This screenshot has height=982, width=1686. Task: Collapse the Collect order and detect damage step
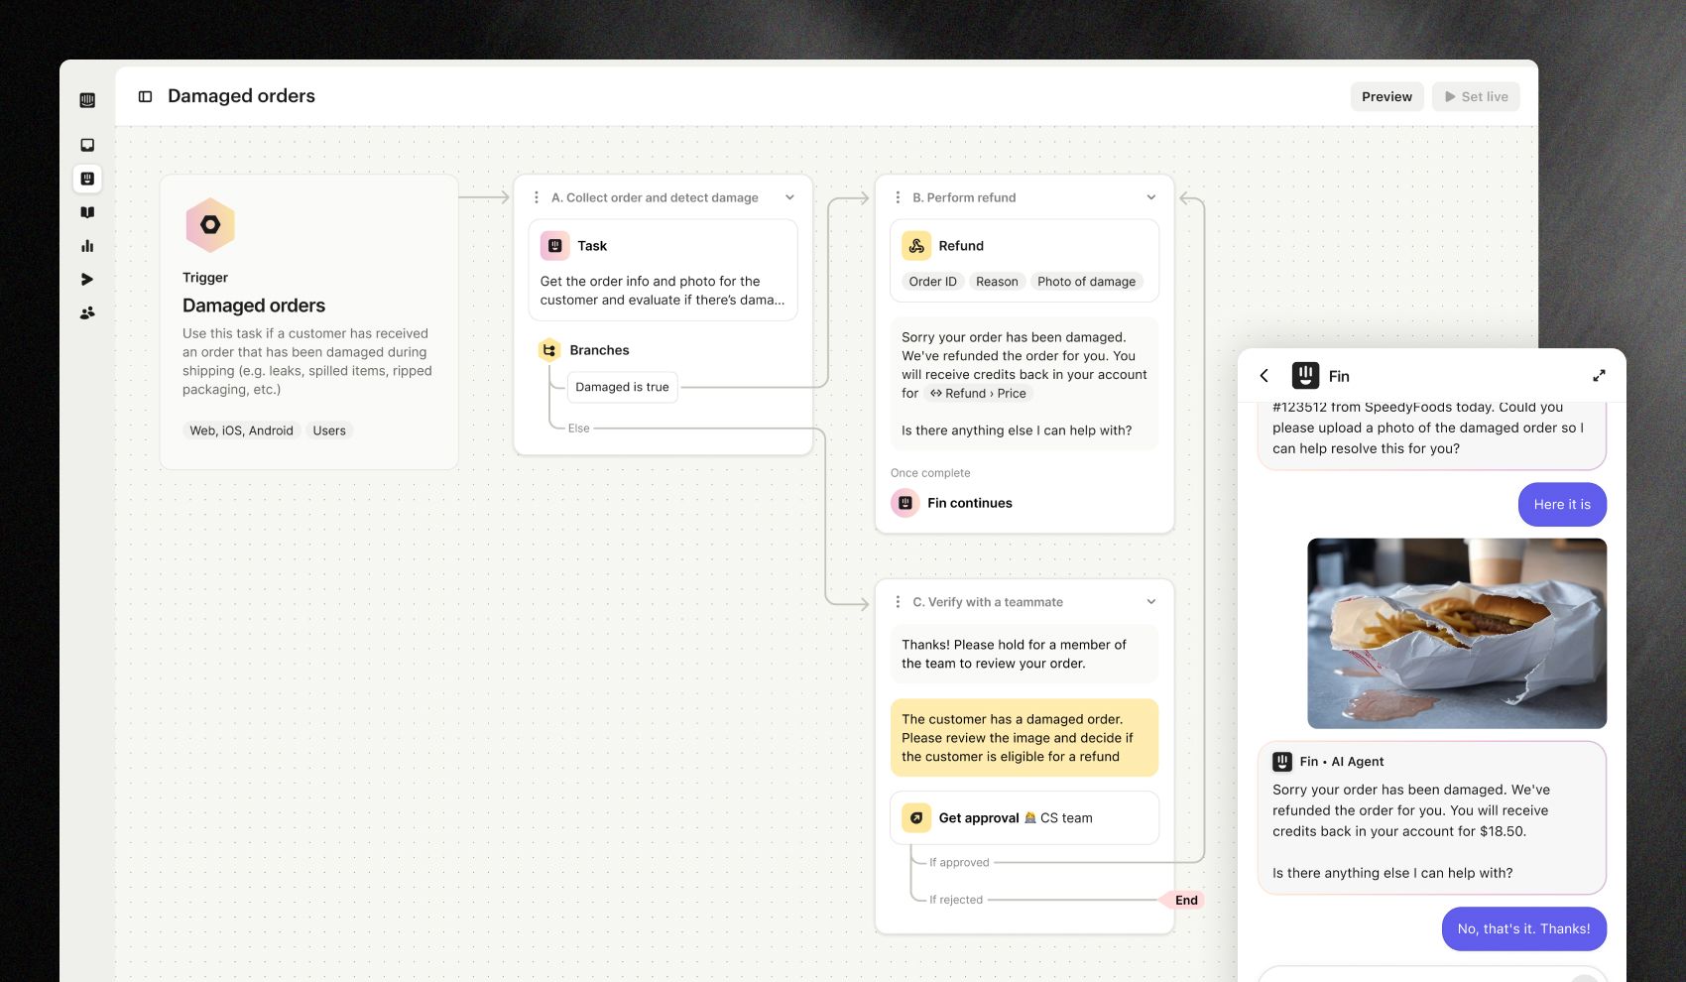[x=789, y=197]
